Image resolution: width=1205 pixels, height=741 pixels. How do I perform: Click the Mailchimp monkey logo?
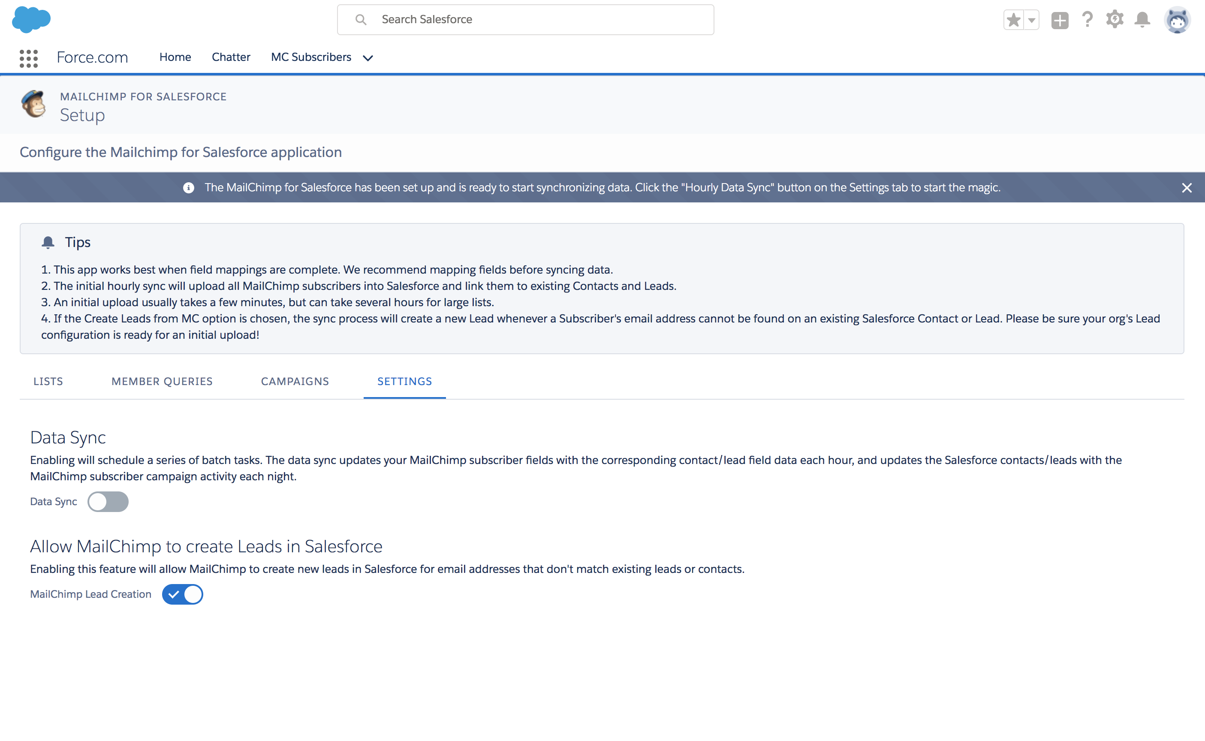click(x=34, y=104)
